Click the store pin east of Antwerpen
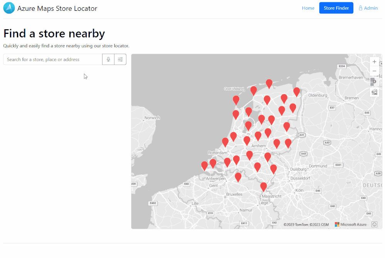The image size is (385, 258). pyautogui.click(x=238, y=177)
